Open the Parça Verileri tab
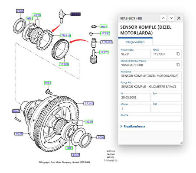The image size is (196, 173). pyautogui.click(x=135, y=42)
